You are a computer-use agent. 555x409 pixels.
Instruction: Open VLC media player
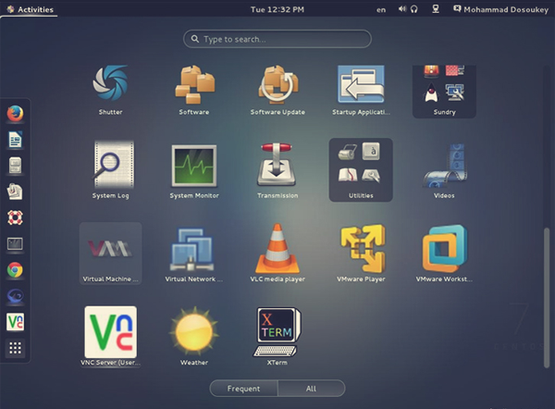[277, 248]
